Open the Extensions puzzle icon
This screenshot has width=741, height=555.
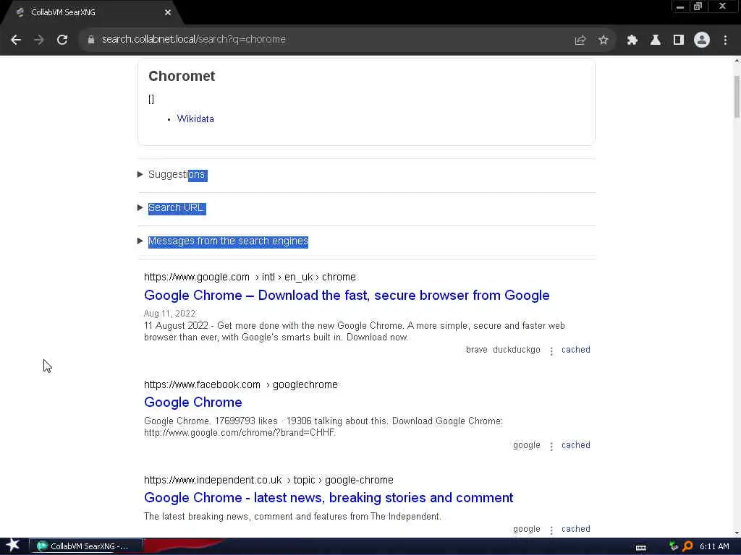click(632, 40)
